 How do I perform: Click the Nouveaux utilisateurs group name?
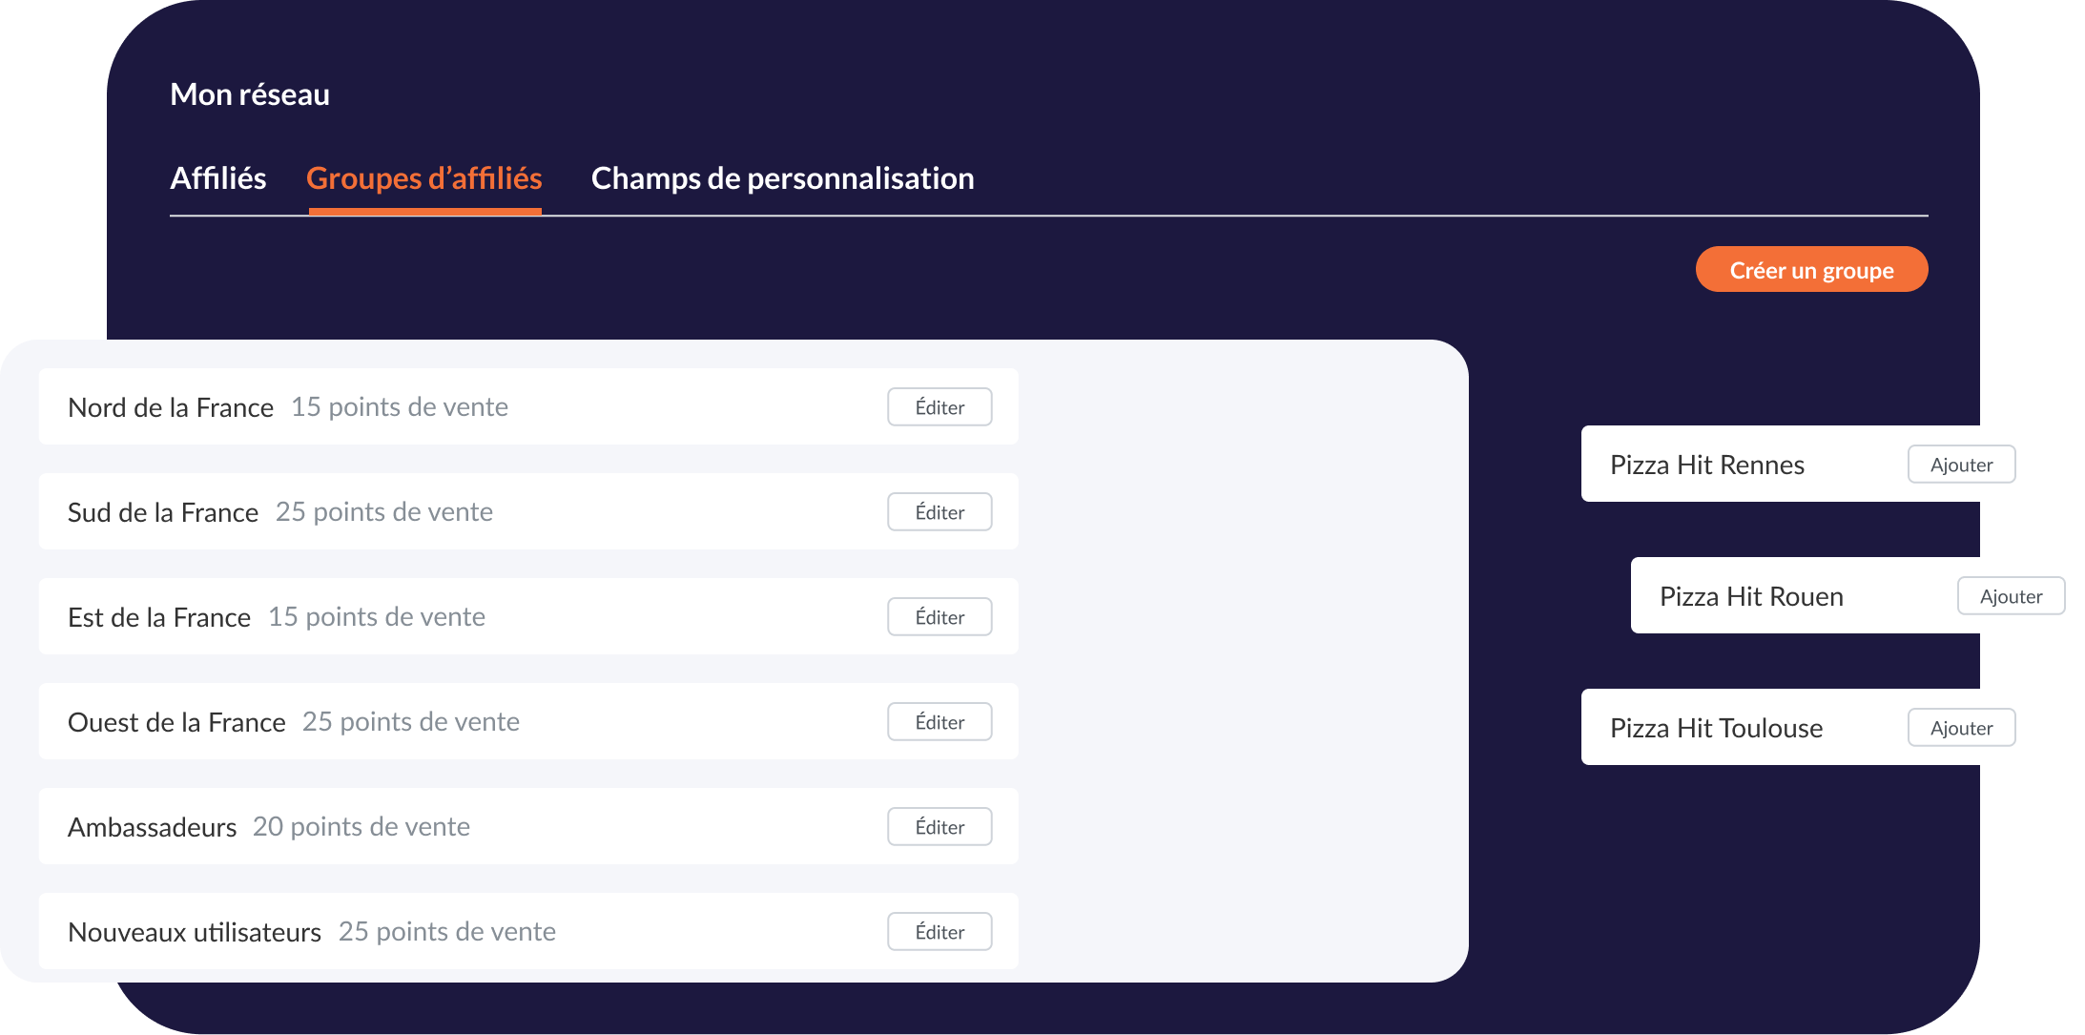click(x=195, y=933)
